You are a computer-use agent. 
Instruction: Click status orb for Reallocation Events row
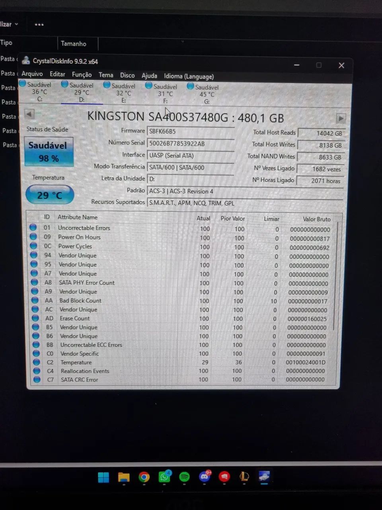pos(37,371)
